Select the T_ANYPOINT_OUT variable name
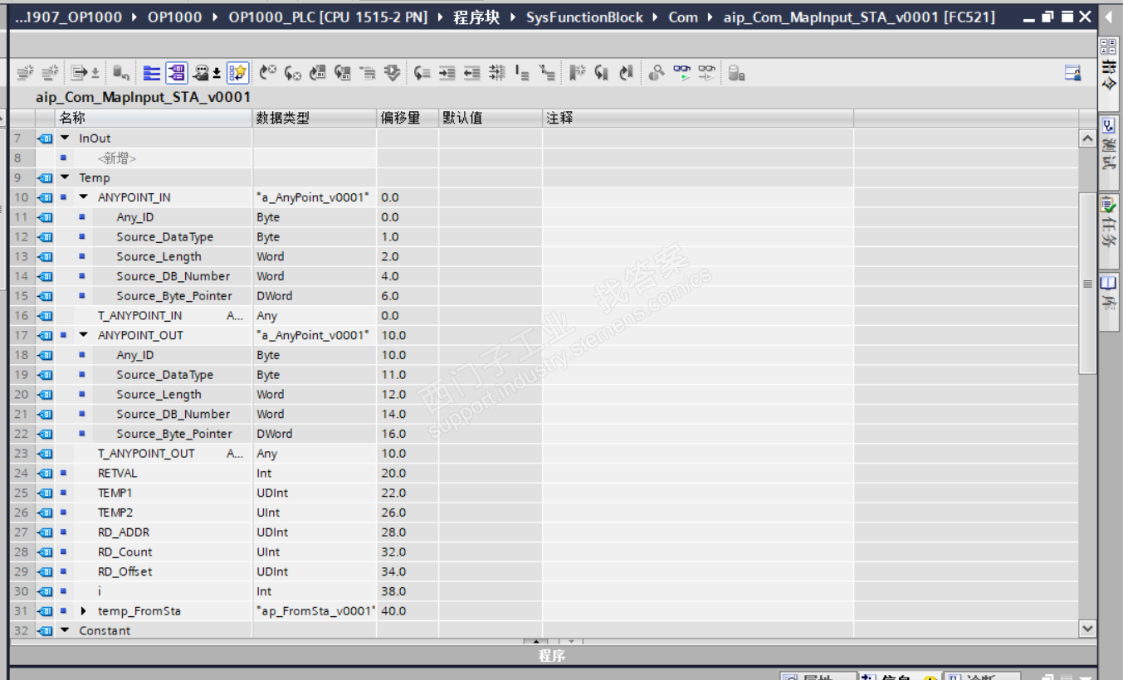This screenshot has width=1123, height=680. pos(146,454)
